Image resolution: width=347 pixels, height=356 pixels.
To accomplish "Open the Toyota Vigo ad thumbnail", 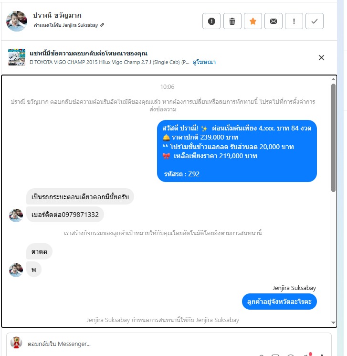I will pyautogui.click(x=17, y=57).
